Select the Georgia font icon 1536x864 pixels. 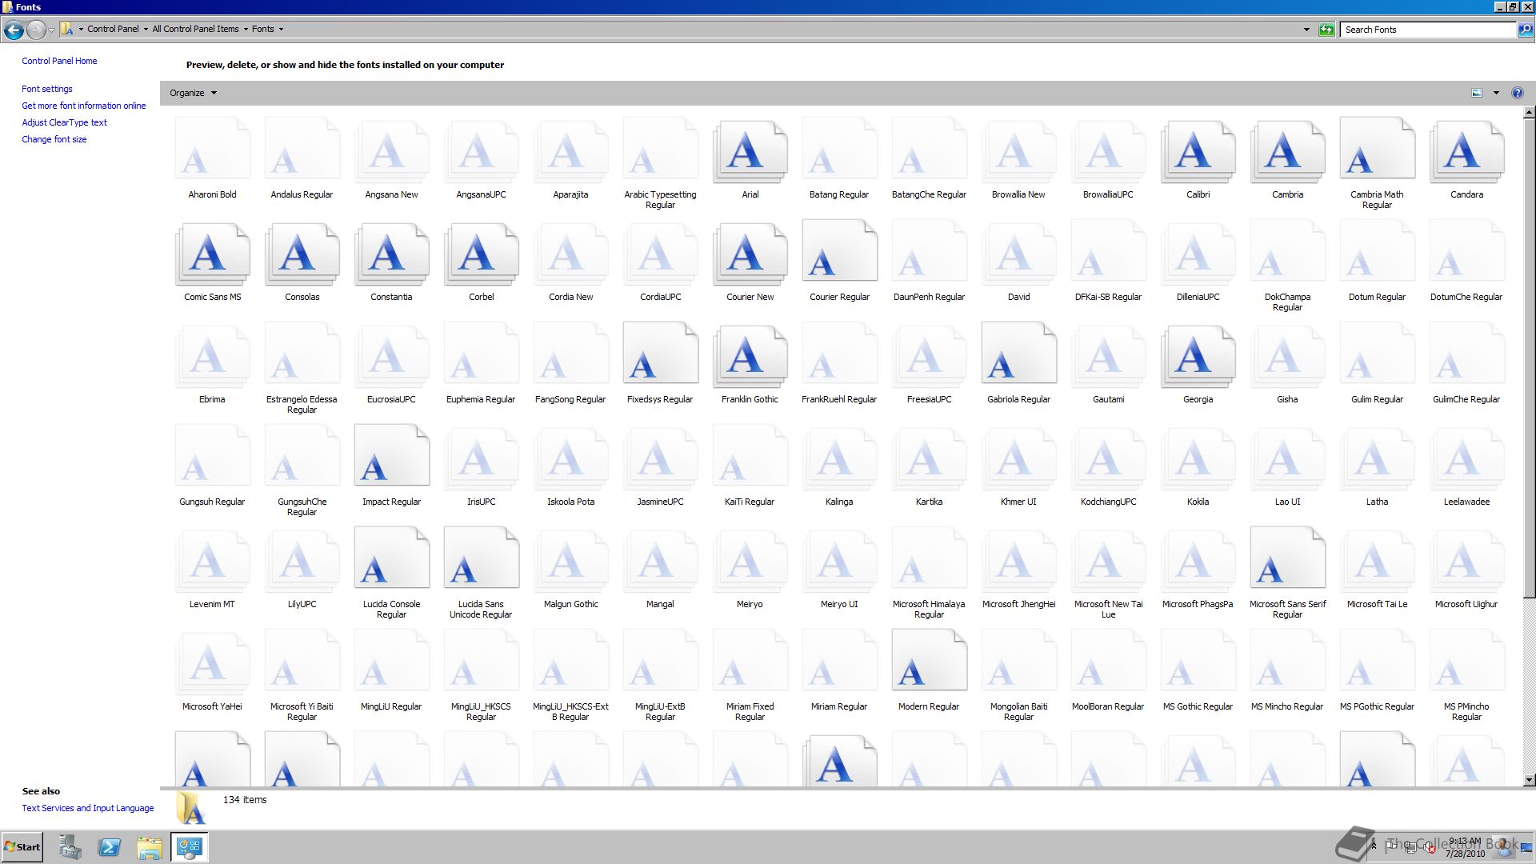pos(1198,357)
